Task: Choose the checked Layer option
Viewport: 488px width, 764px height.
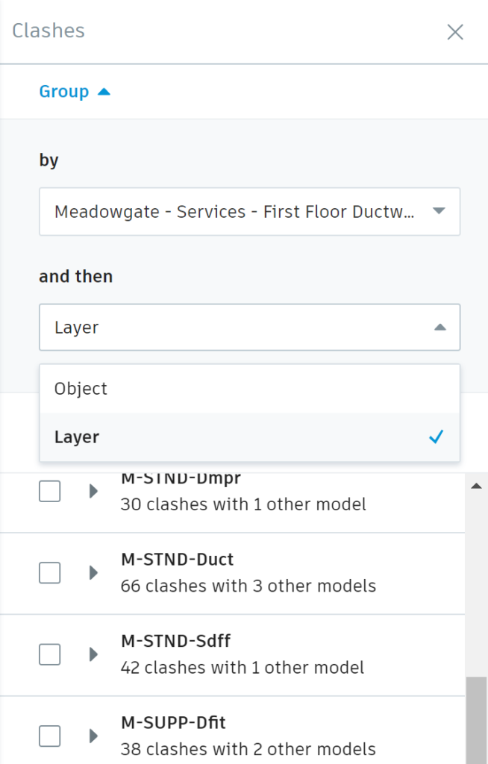Action: coord(250,437)
